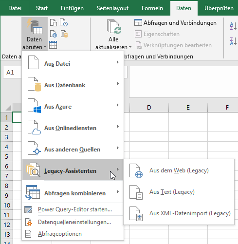
Task: Click the Windows logo icon of Aus Azure
Action: (x=34, y=106)
